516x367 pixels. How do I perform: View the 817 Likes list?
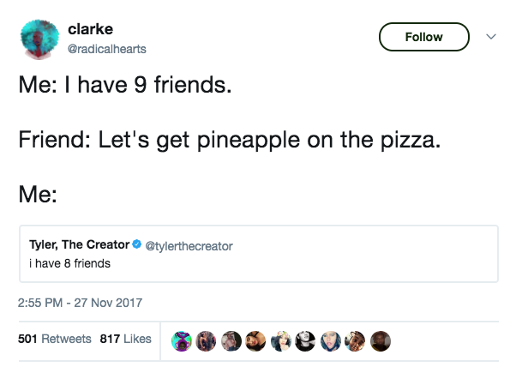(x=126, y=339)
